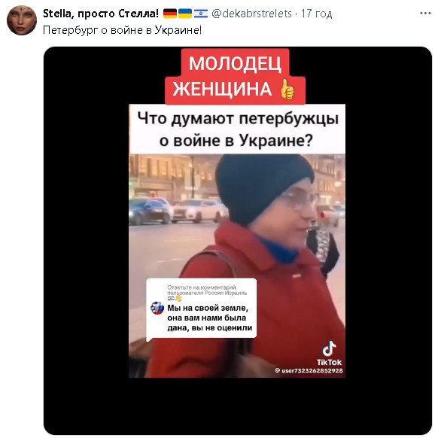Click the Ukrainian flag emoji in name

click(x=185, y=14)
